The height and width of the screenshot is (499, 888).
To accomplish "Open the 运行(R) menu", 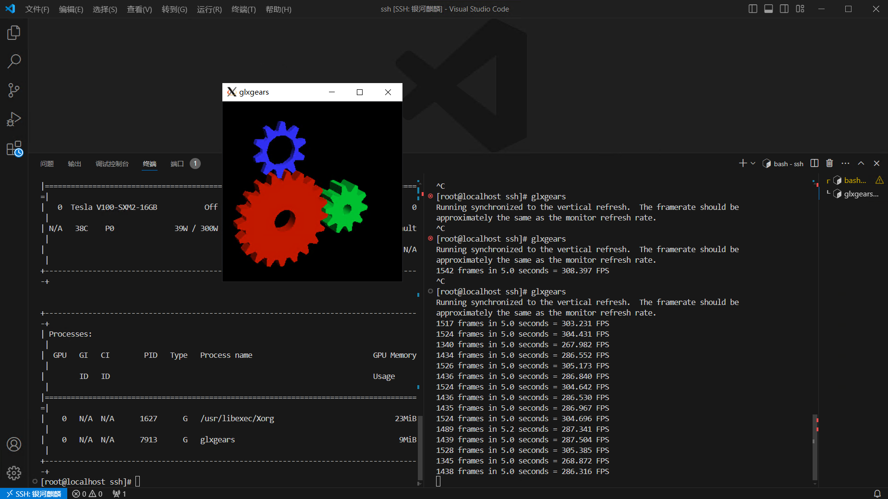I will tap(209, 10).
